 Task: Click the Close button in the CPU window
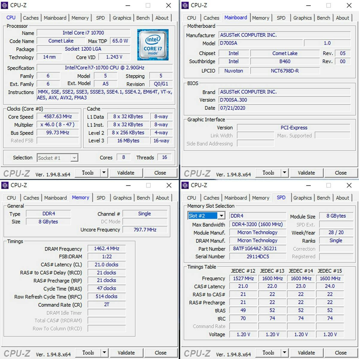pyautogui.click(x=160, y=172)
